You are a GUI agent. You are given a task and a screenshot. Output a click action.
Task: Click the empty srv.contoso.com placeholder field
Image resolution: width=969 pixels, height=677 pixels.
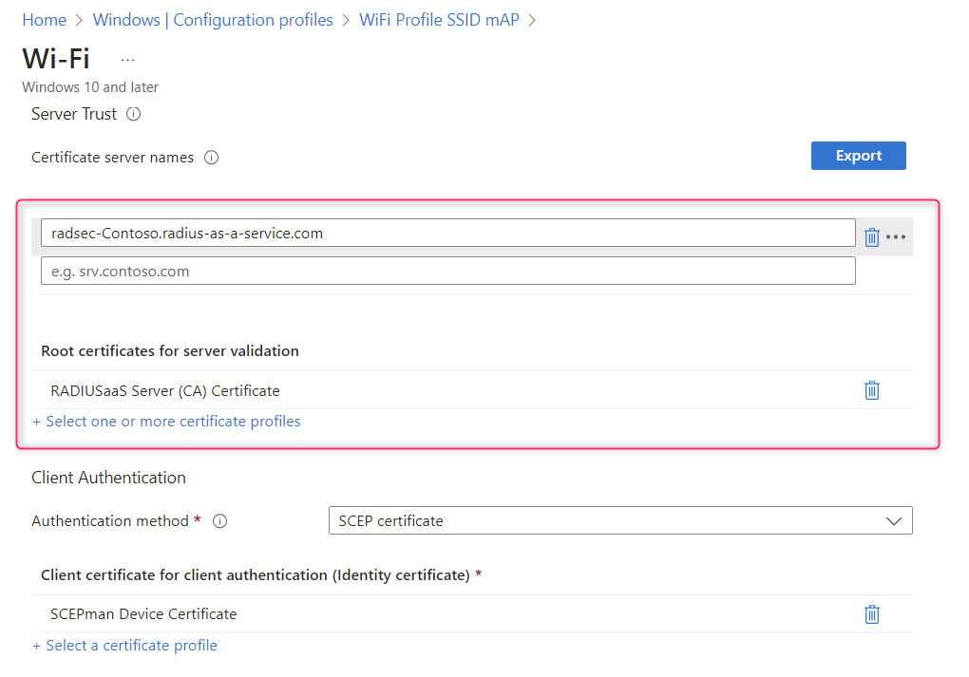[447, 272]
